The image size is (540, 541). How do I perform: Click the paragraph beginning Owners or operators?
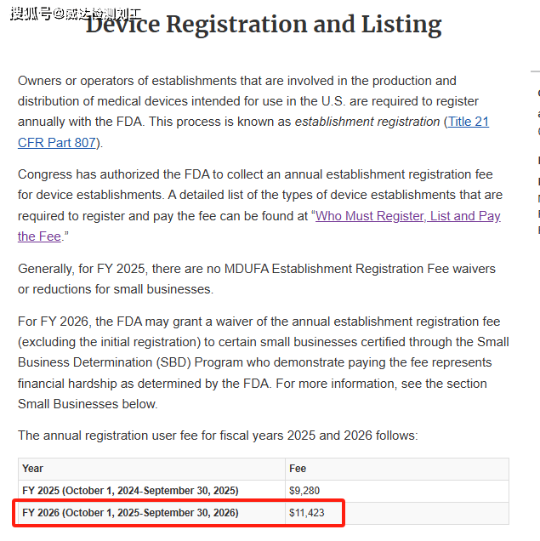[238, 101]
